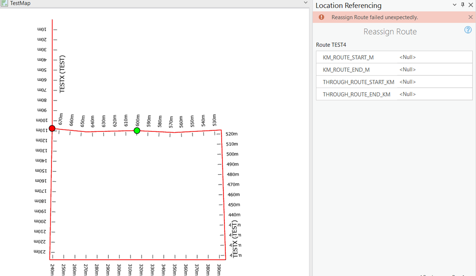Dismiss the Reassign Route failed error message
The width and height of the screenshot is (476, 276).
click(470, 17)
